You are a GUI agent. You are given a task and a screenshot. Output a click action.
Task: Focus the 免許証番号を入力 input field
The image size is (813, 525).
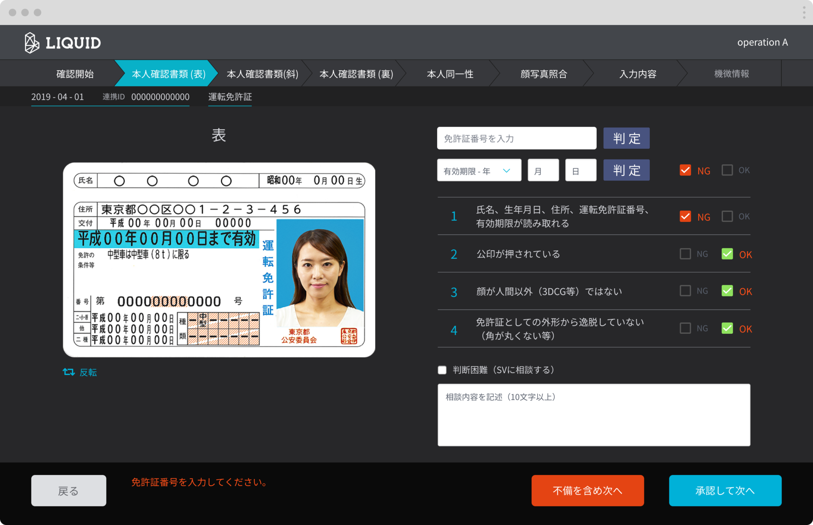[516, 138]
